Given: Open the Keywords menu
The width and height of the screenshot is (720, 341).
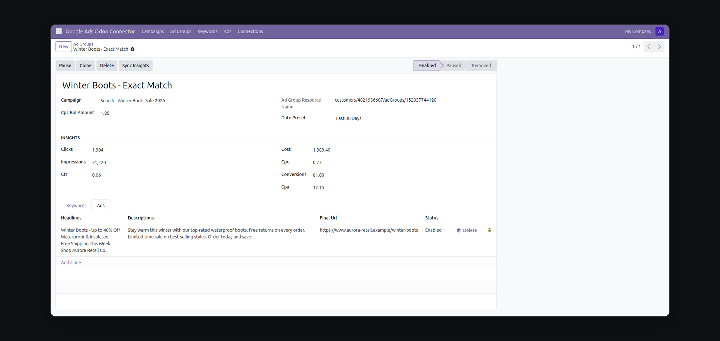Looking at the screenshot, I should [208, 32].
